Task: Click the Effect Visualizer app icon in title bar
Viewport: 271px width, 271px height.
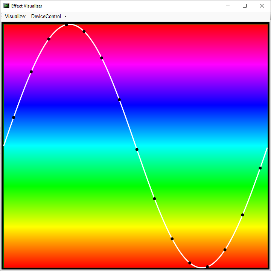Action: point(6,6)
